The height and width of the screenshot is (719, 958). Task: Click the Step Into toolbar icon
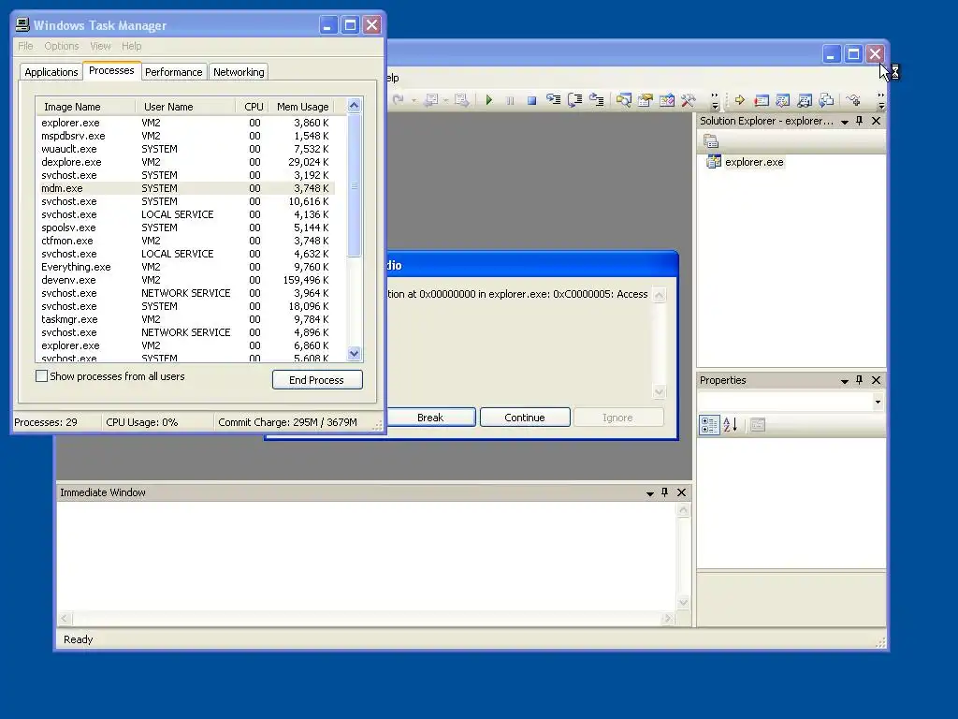(x=554, y=99)
